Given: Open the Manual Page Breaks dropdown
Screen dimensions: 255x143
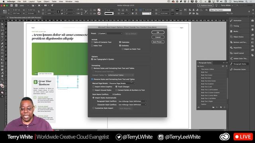Looking at the screenshot, I should coord(122,83).
